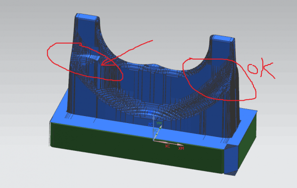Select the red XM axis arrowhead
Viewport: 297px width, 188px height.
tap(180, 145)
